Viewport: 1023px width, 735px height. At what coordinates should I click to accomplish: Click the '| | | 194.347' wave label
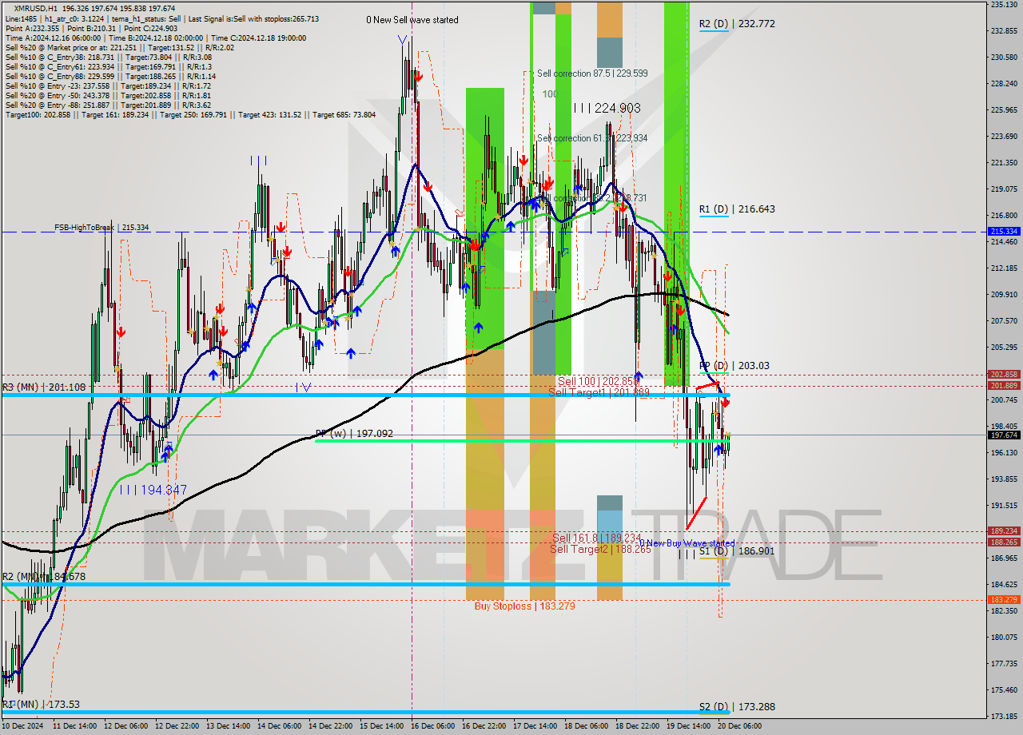153,490
